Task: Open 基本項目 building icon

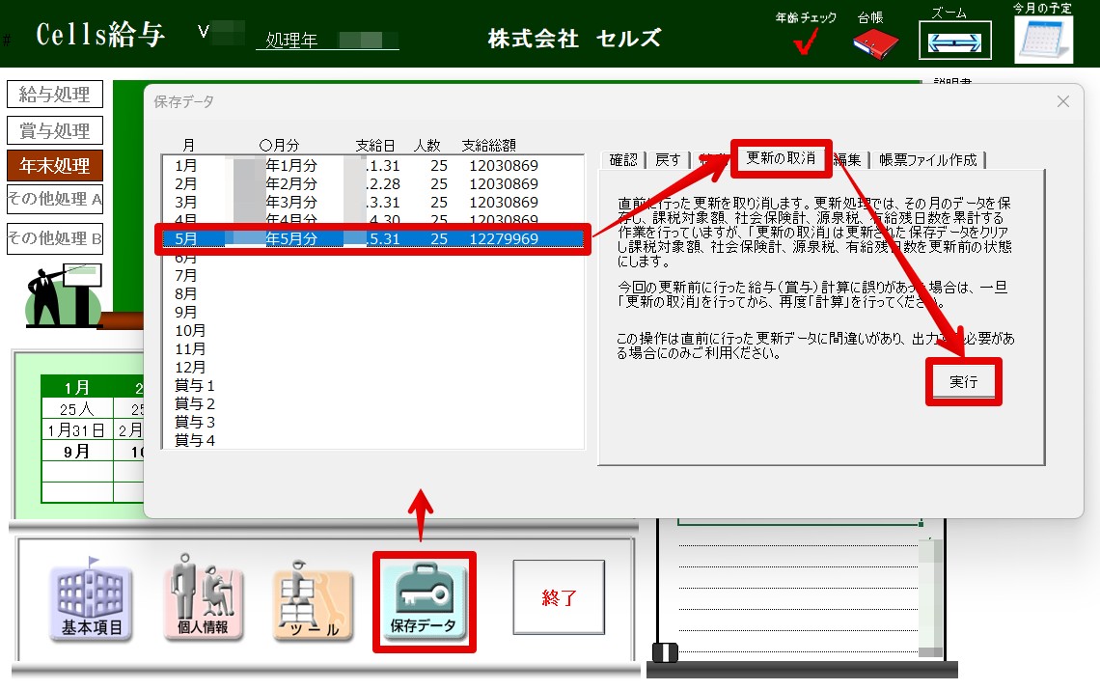Action: [x=92, y=601]
